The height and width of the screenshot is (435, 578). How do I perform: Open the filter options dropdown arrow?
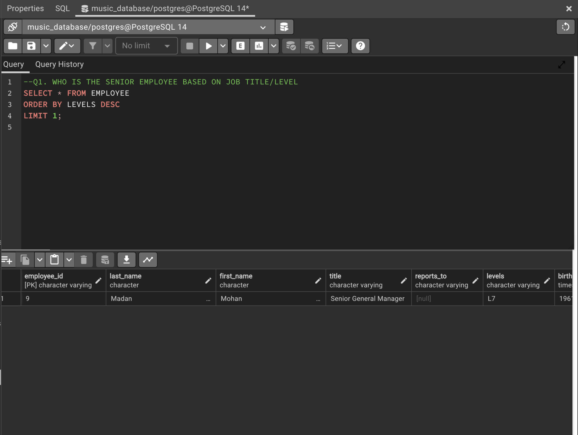[x=107, y=46]
